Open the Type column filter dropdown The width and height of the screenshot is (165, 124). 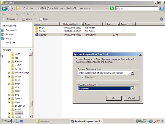click(104, 24)
